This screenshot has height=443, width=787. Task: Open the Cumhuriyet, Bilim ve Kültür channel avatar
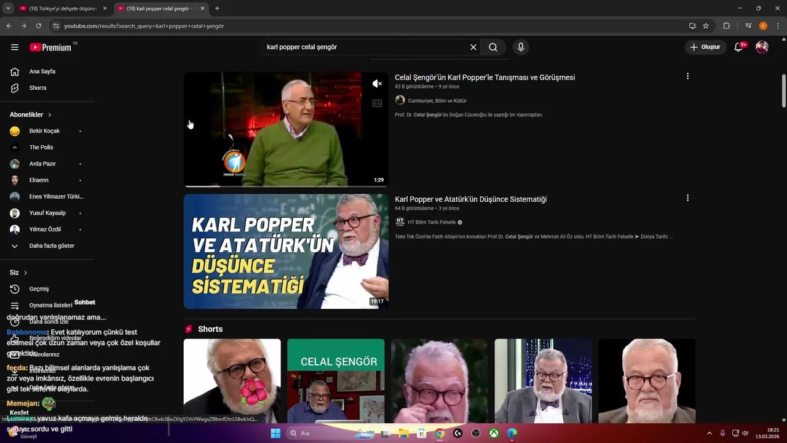click(x=400, y=100)
